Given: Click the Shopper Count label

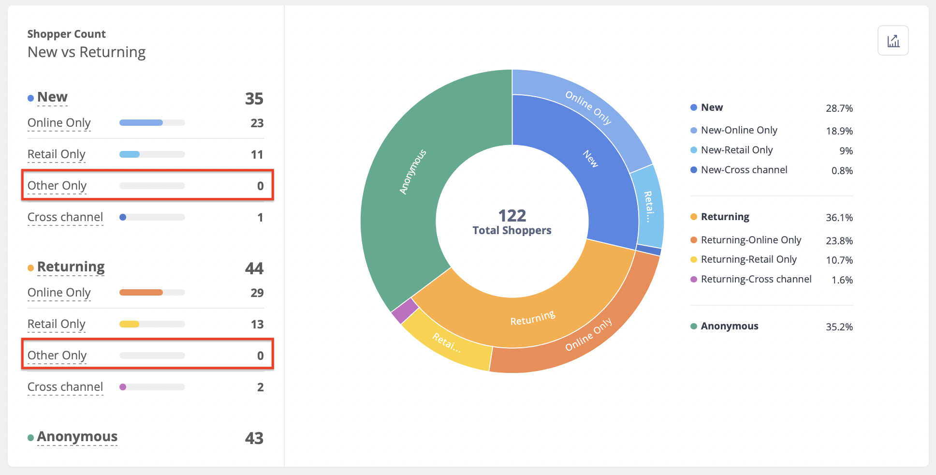Looking at the screenshot, I should (x=66, y=34).
